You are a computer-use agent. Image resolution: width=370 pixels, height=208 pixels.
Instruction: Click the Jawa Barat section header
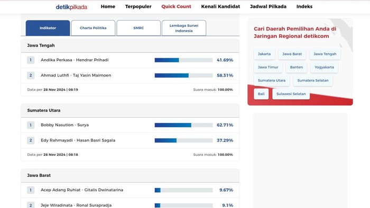[130, 175]
